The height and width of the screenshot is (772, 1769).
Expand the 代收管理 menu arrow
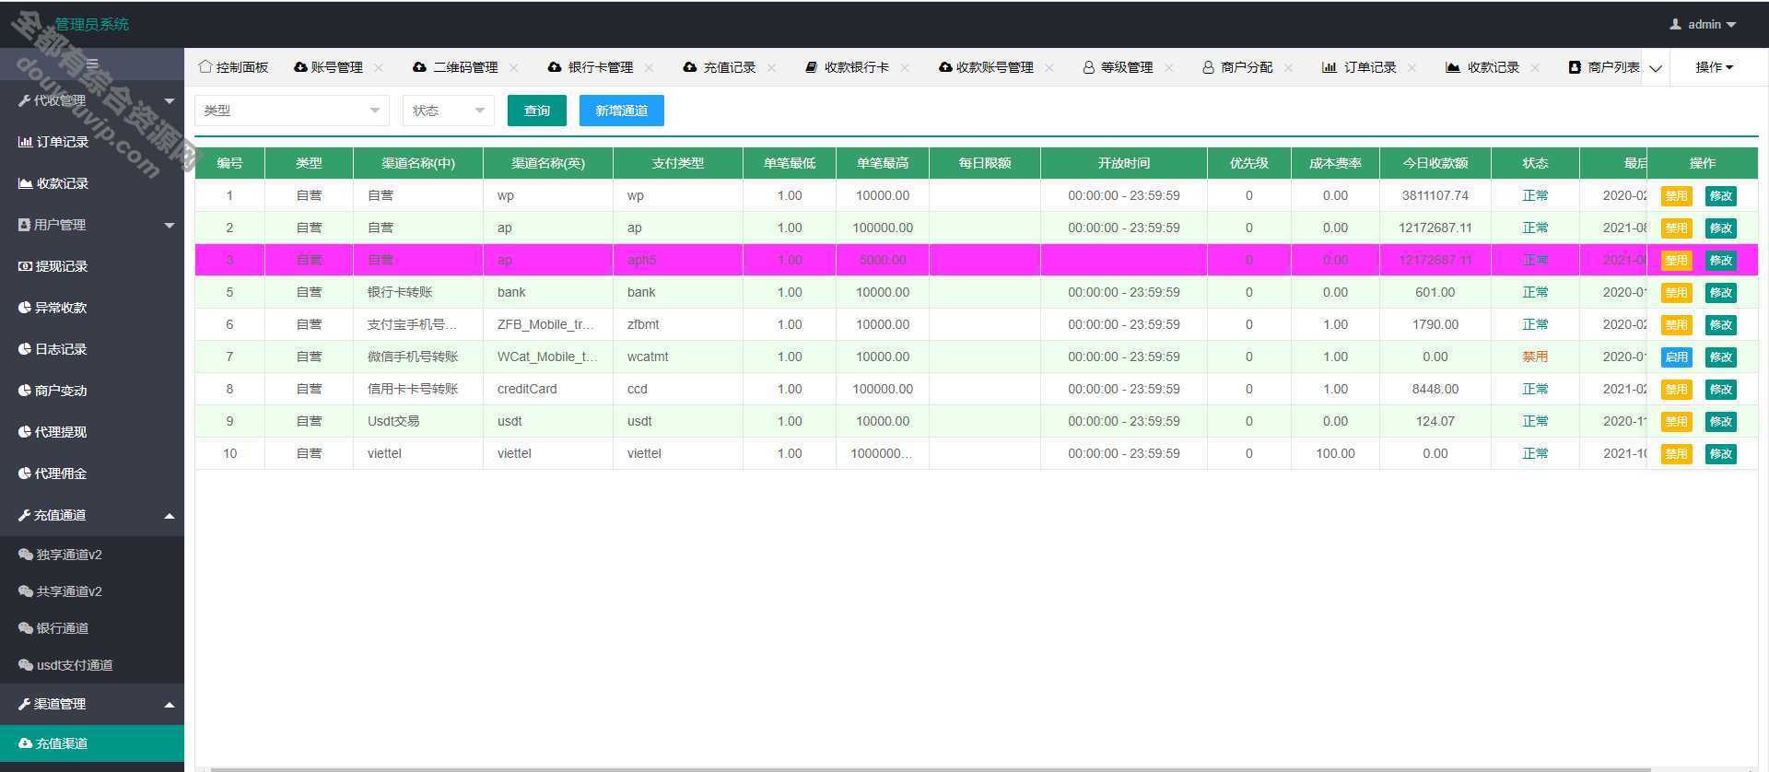170,100
